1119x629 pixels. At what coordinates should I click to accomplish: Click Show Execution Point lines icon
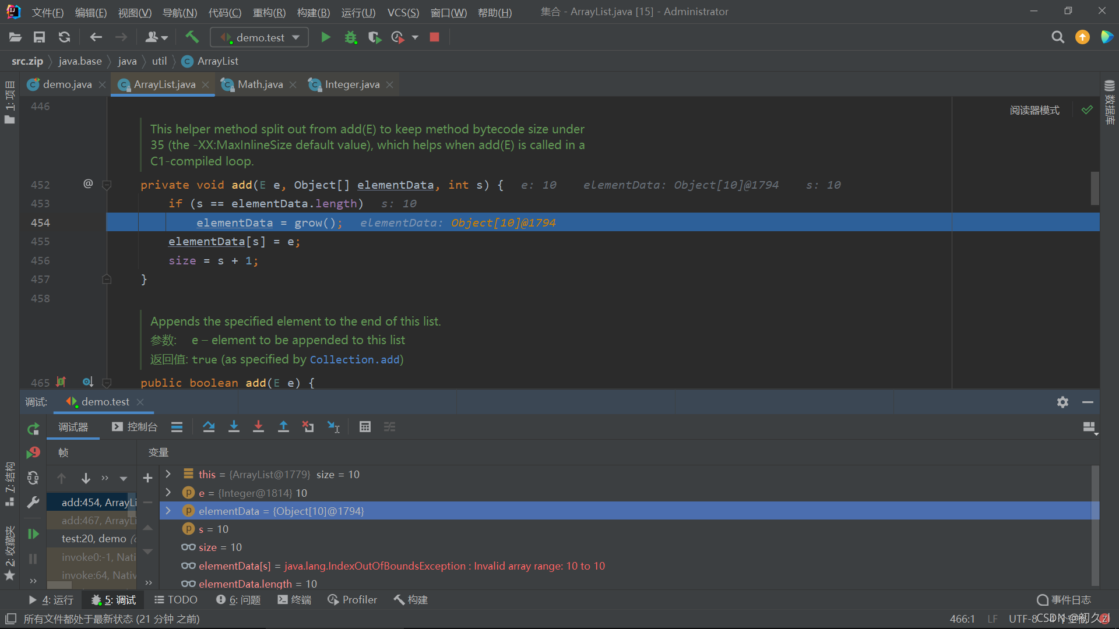177,427
